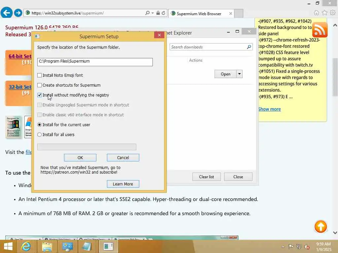
Task: Click the network tray icon
Action: tap(299, 246)
